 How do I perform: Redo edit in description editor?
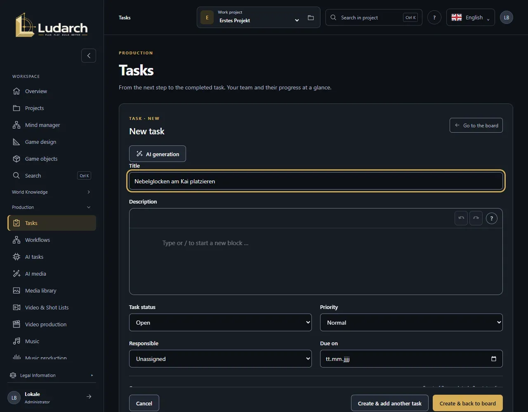coord(476,218)
